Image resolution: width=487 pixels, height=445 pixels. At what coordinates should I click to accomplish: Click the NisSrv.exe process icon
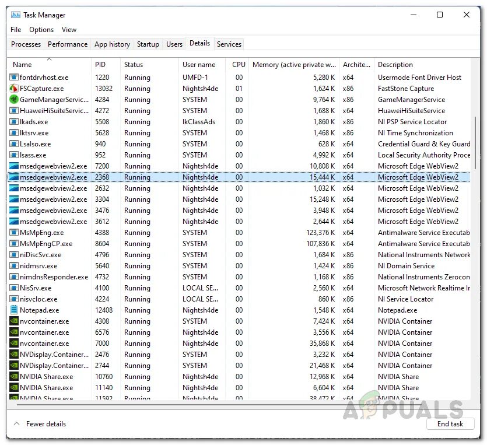pos(13,288)
